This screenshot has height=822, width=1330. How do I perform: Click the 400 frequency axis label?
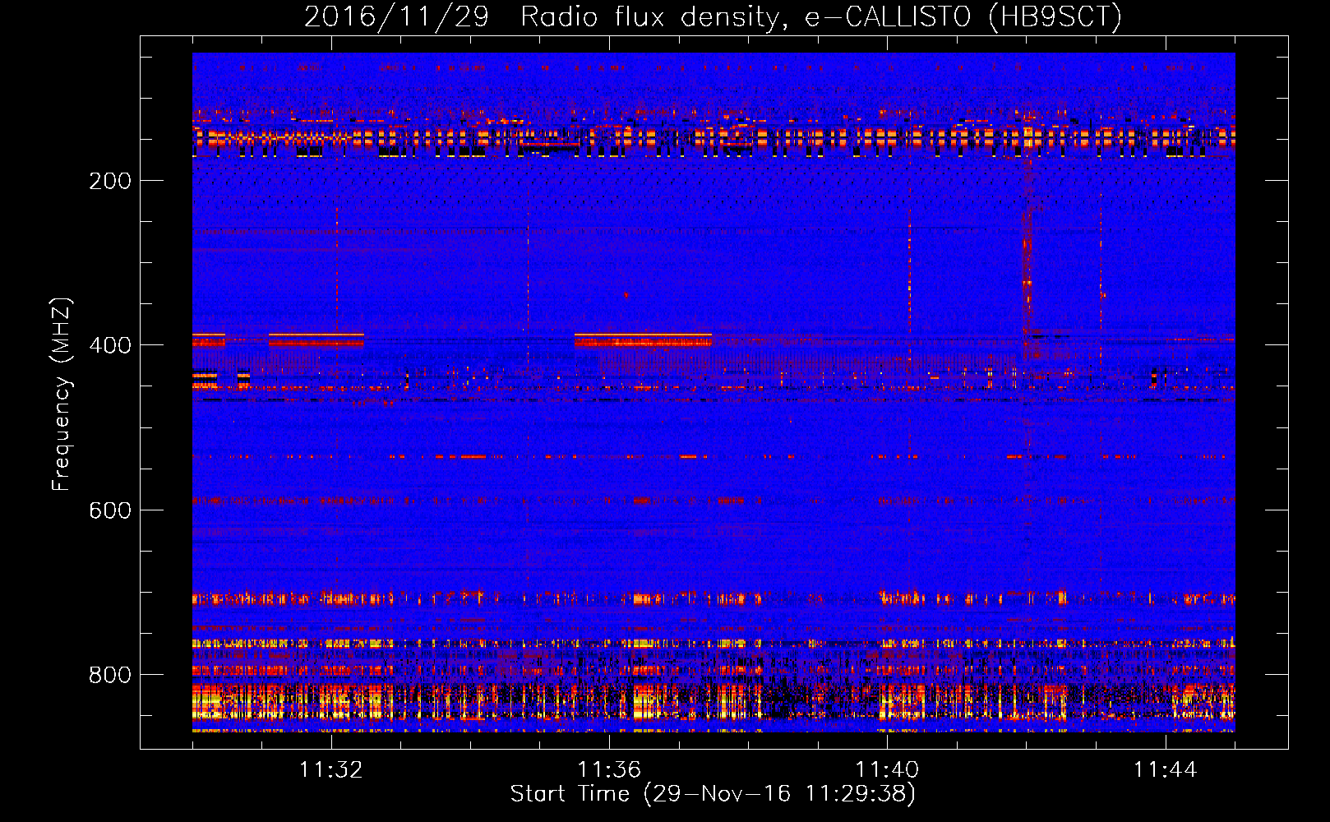pyautogui.click(x=110, y=345)
